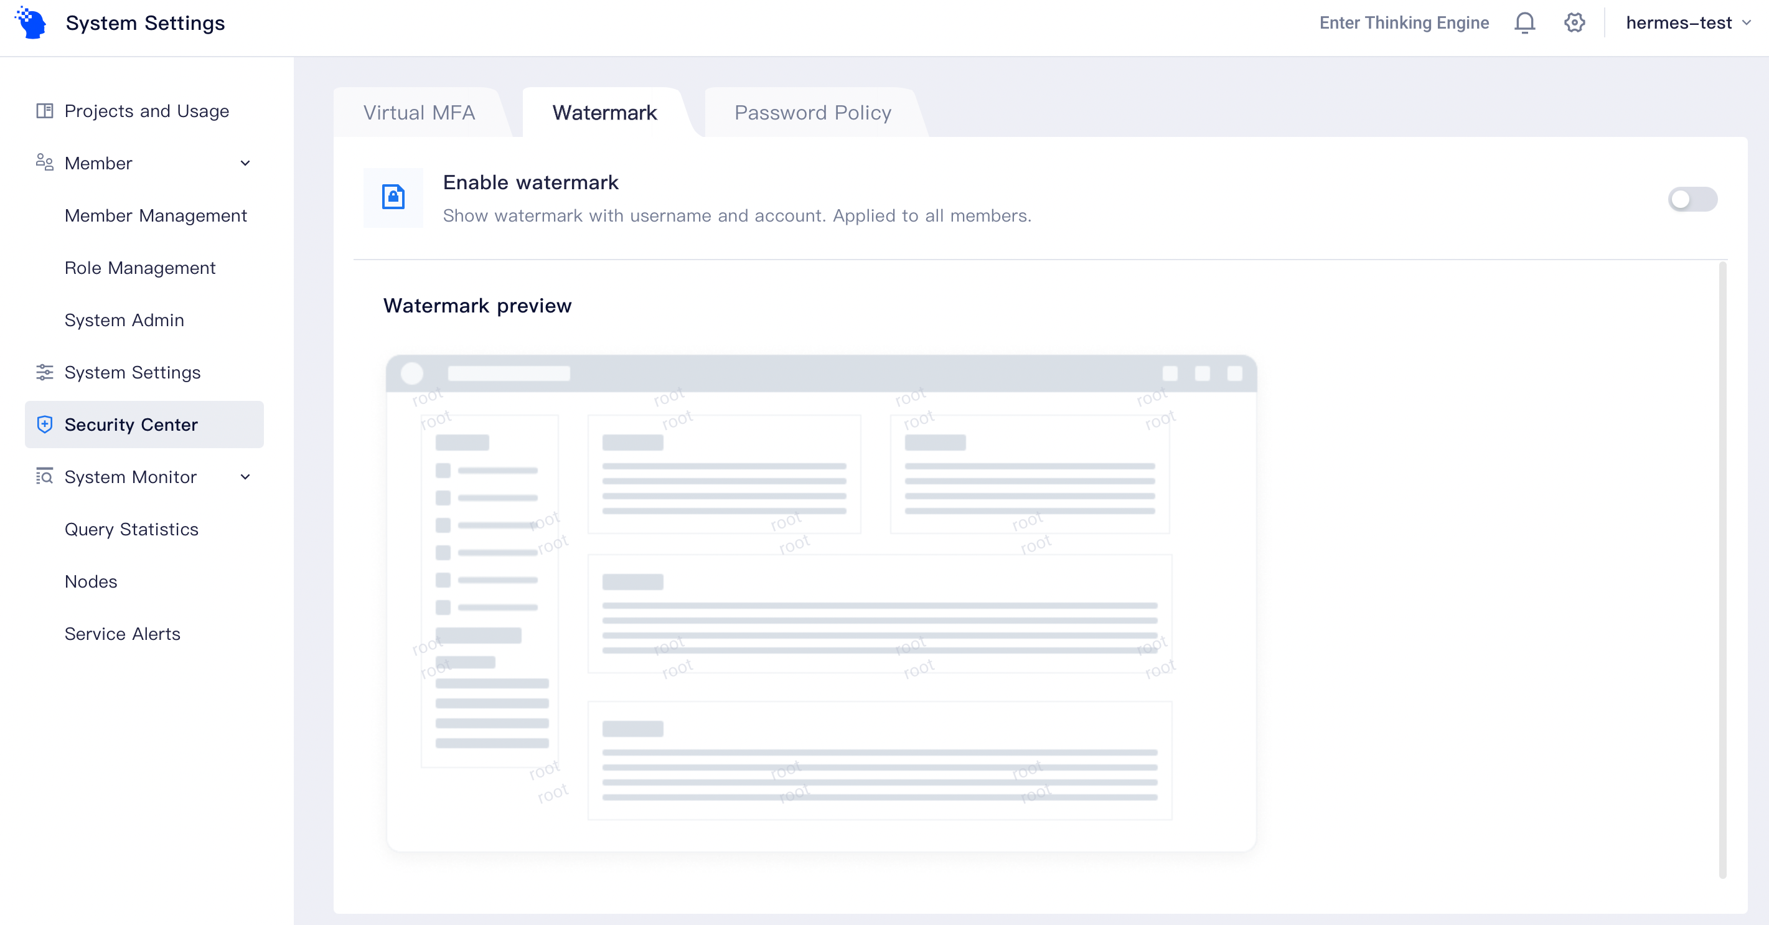1769x925 pixels.
Task: Select the Watermark tab
Action: [x=604, y=113]
